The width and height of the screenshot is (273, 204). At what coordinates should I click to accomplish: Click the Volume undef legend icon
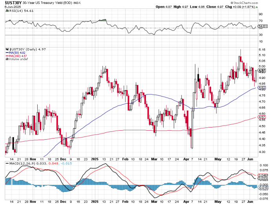6,59
